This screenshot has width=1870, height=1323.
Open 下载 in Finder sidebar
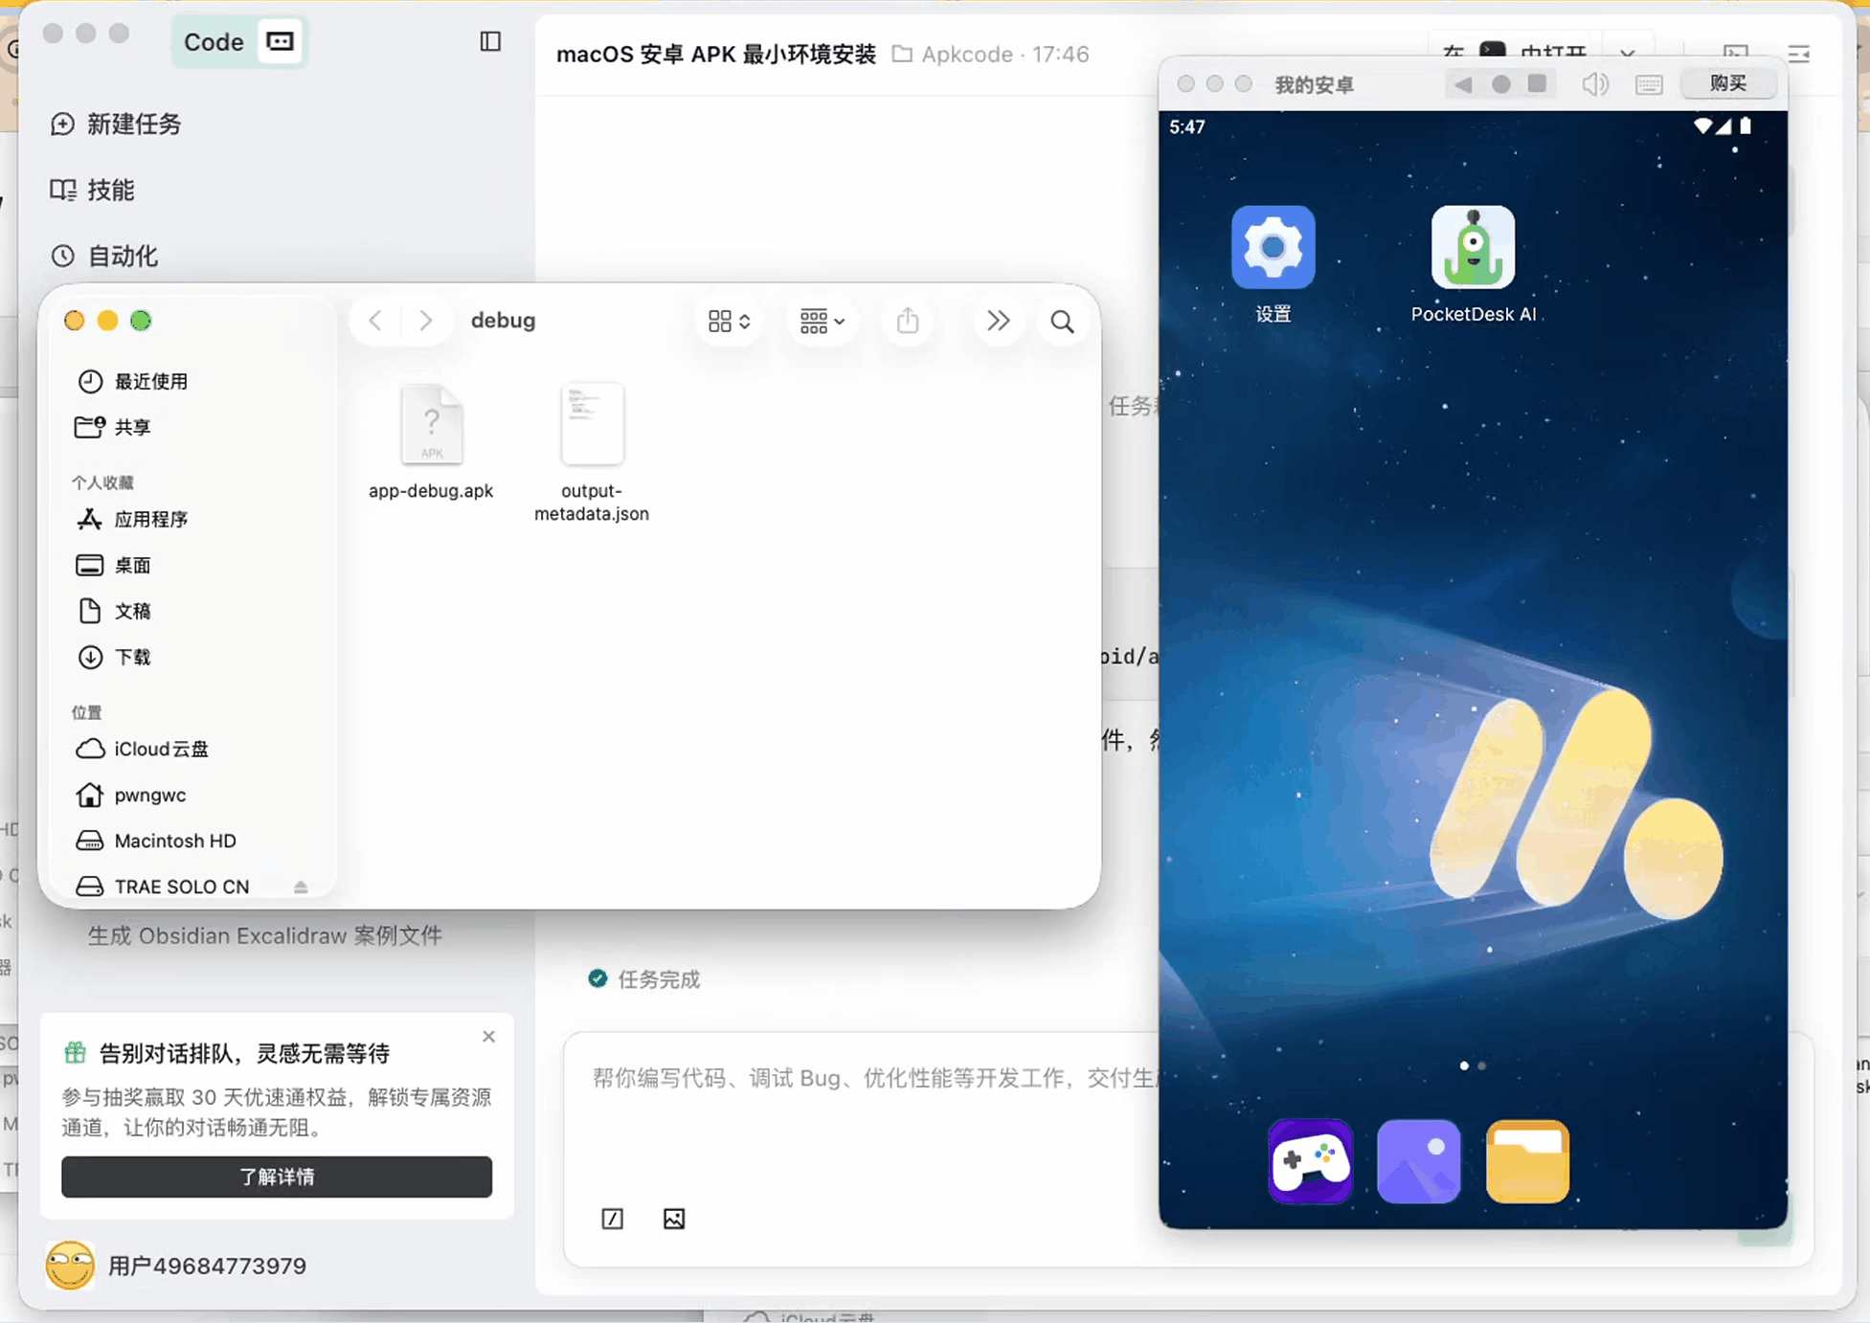tap(113, 657)
